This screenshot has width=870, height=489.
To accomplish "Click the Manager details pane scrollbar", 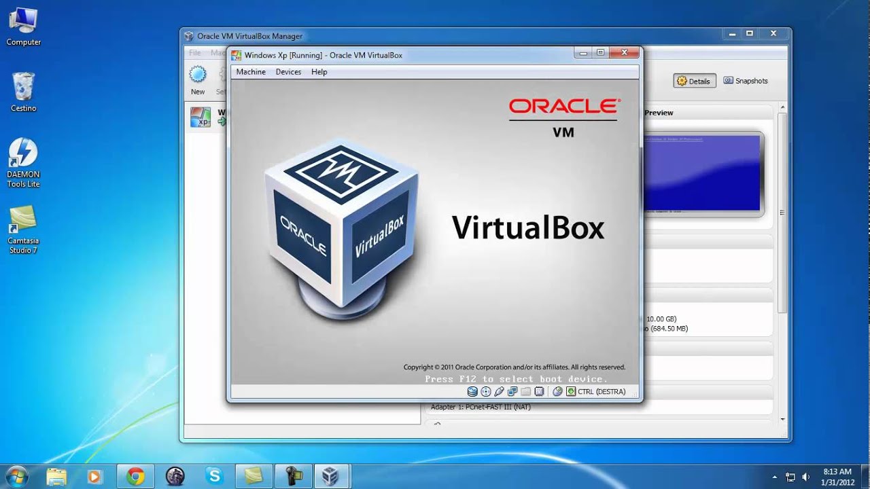I will (782, 212).
